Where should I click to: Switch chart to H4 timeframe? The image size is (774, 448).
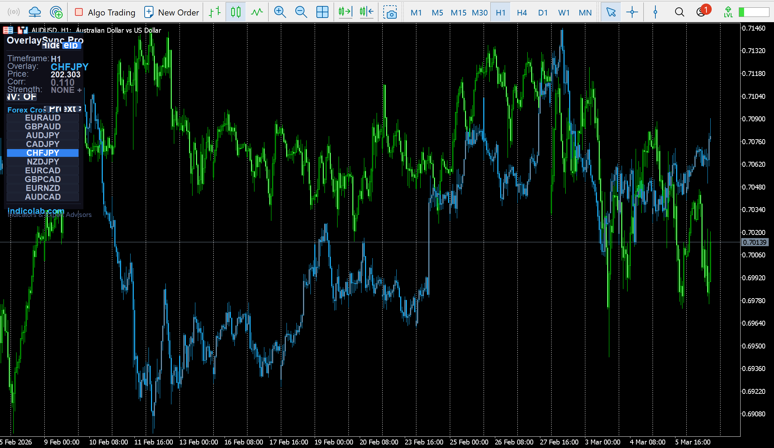point(522,13)
